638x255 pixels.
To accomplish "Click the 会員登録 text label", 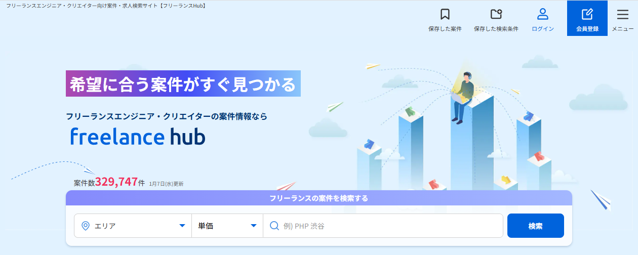I will click(x=587, y=29).
